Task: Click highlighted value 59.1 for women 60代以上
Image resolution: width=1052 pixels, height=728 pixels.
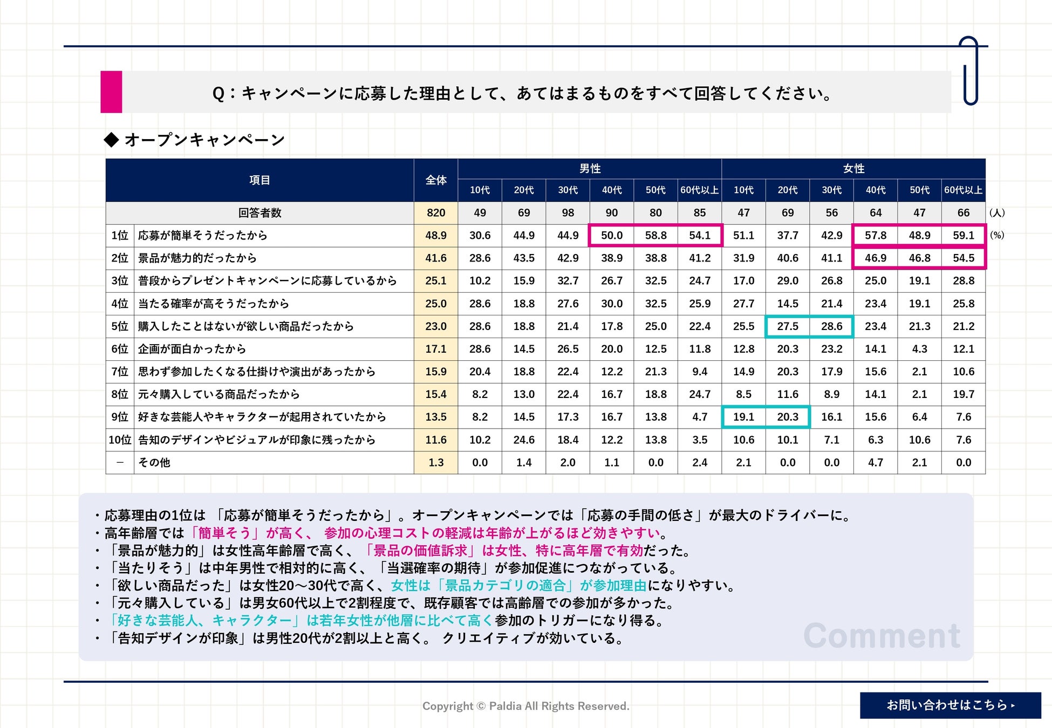Action: click(964, 236)
